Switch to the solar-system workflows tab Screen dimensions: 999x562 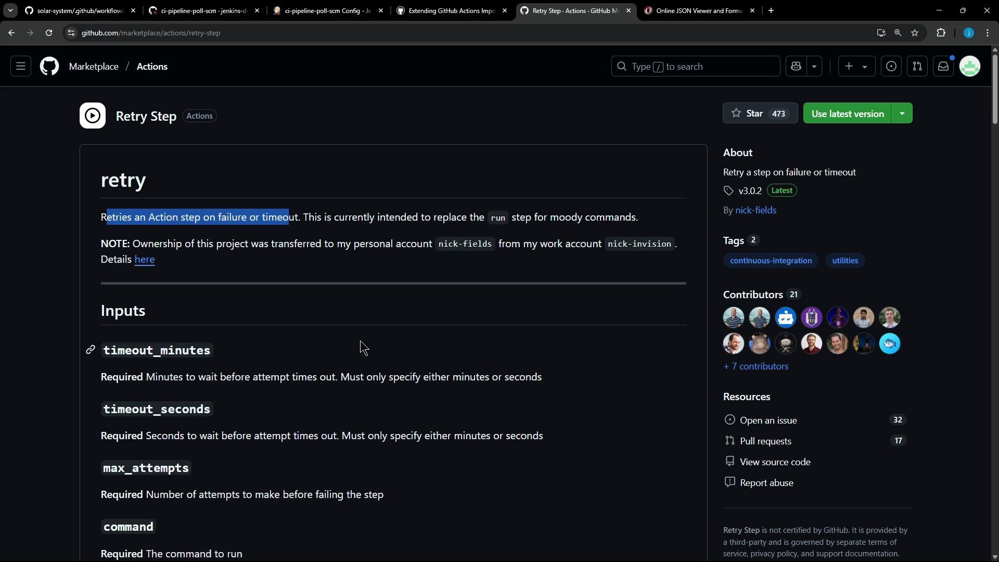point(80,10)
